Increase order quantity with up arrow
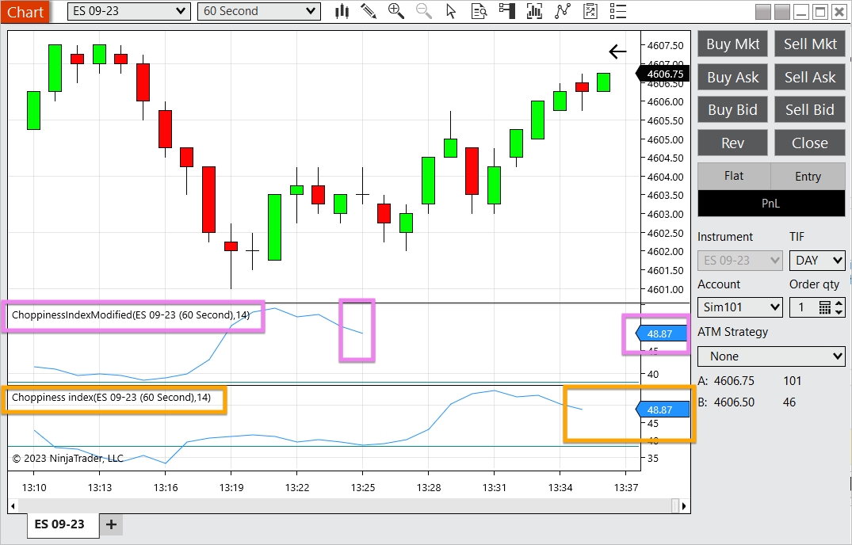The image size is (852, 545). pyautogui.click(x=839, y=303)
